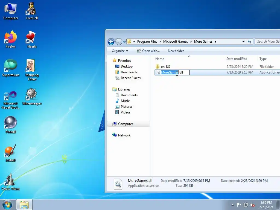Click the details pane dll file thumbnail

coord(118,184)
